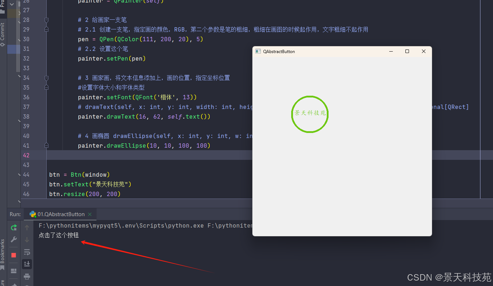Click line number 42 in gutter
Viewport: 493px width, 286px height.
pos(26,155)
